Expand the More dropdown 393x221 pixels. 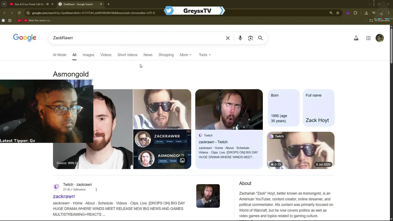(186, 55)
